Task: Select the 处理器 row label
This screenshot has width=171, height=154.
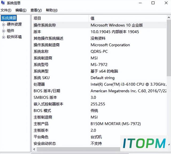Action: pyautogui.click(x=39, y=84)
